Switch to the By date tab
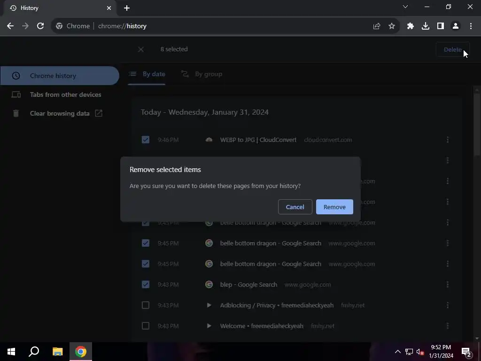The width and height of the screenshot is (481, 361). point(147,74)
